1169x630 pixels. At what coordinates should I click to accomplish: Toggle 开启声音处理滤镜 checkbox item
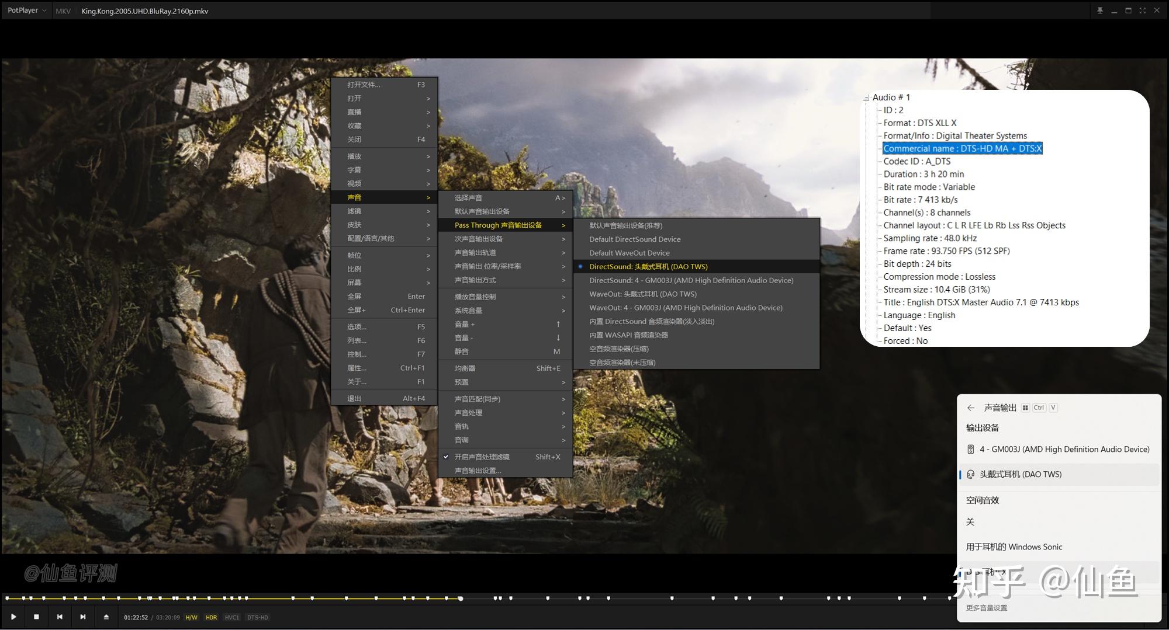pyautogui.click(x=506, y=457)
